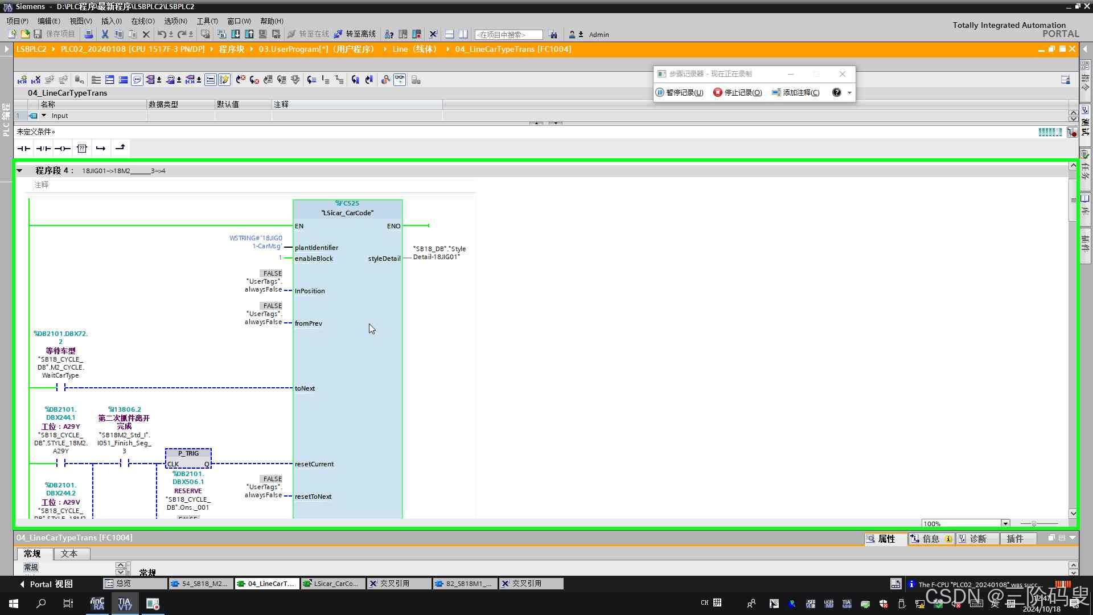This screenshot has width=1093, height=615.
Task: Toggle absolute/symbolic operands display
Action: coord(150,80)
